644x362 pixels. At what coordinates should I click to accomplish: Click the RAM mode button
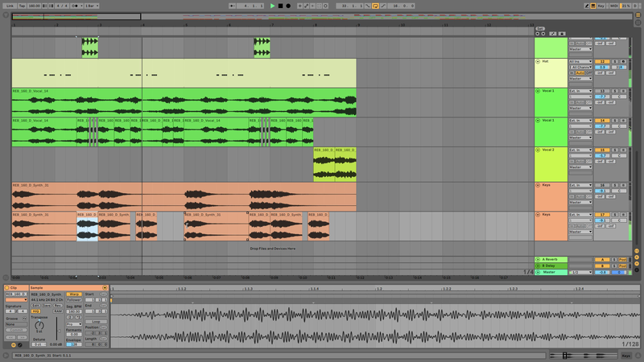pyautogui.click(x=58, y=311)
